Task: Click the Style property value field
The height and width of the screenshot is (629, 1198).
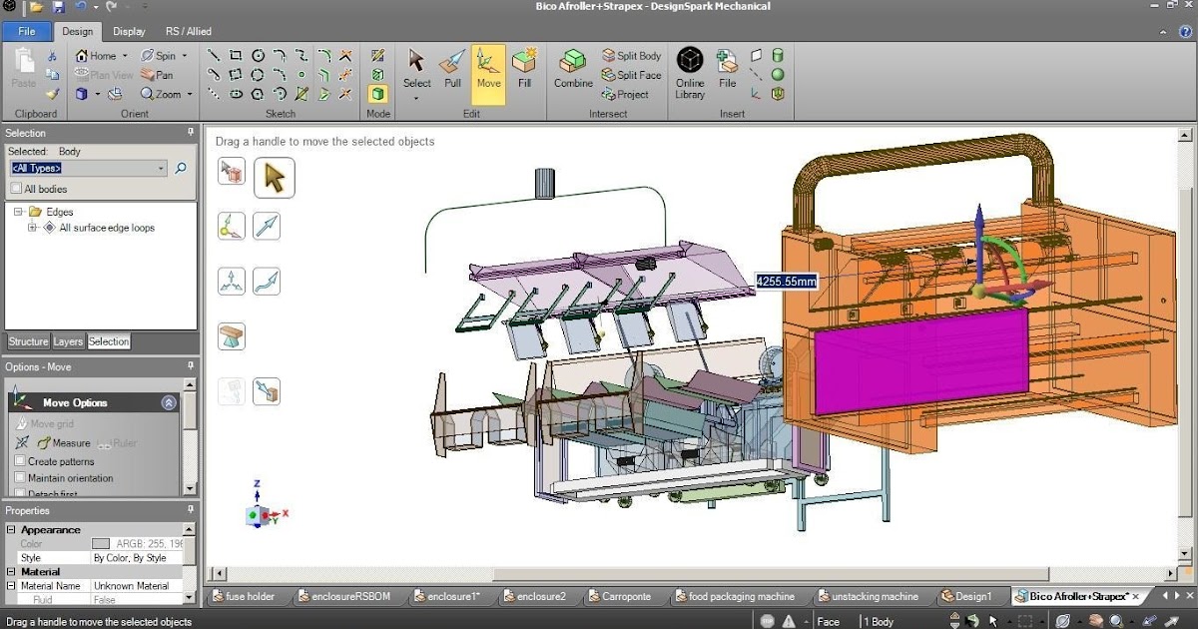Action: pyautogui.click(x=137, y=558)
